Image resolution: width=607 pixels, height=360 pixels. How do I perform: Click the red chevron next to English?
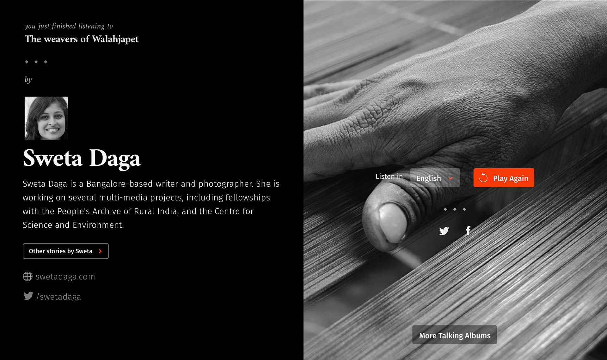451,178
